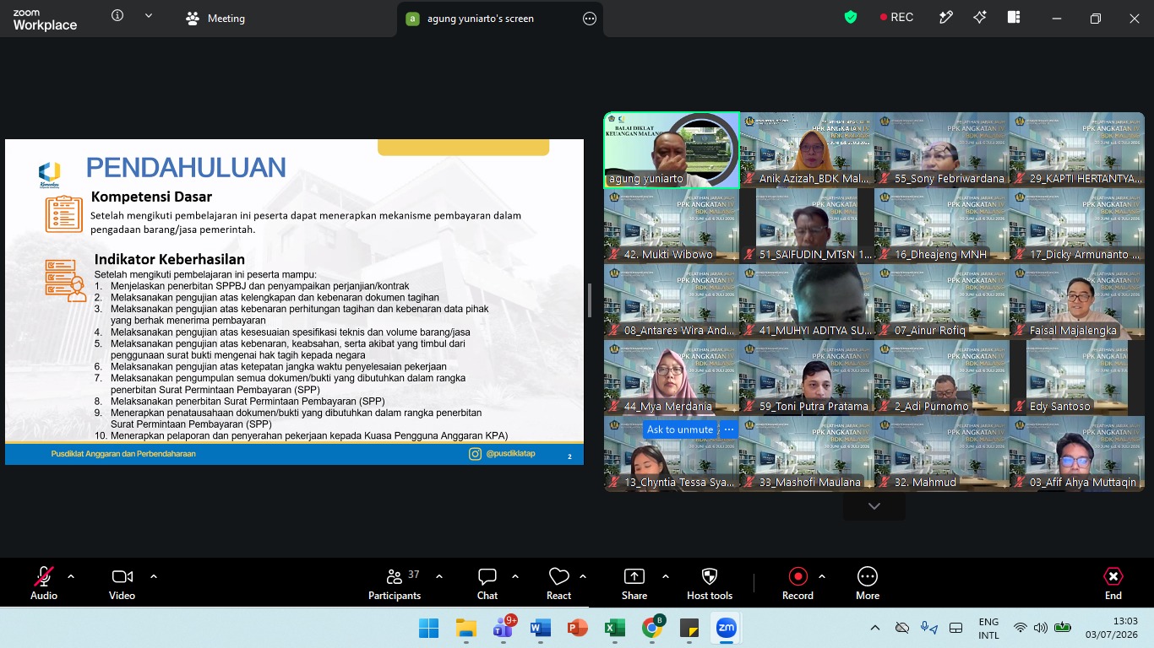Expand the Record options caret

coord(822,576)
